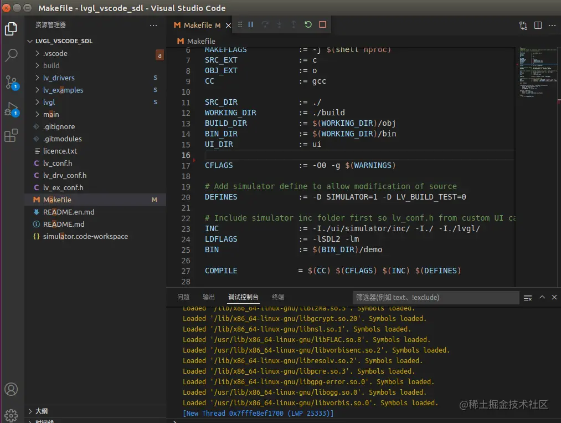Click the green restart debugging icon

pos(308,25)
